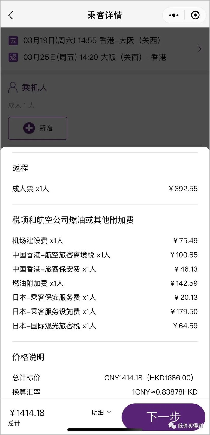
Task: Tap the 乘客详情 page title
Action: coord(105,15)
